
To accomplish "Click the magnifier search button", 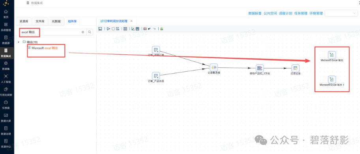I will (90, 32).
